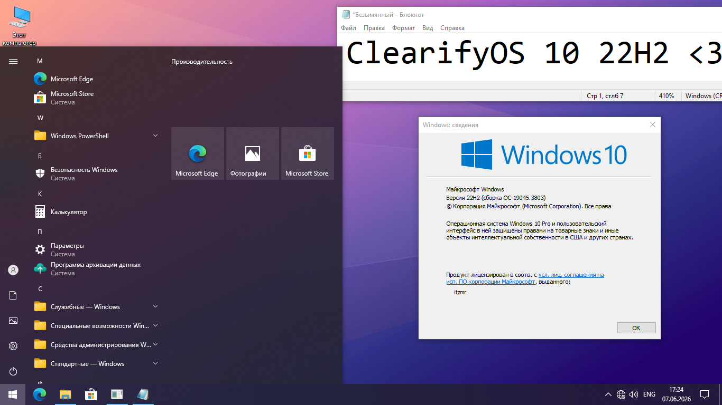The height and width of the screenshot is (405, 722).
Task: Expand the Стандартные — Windows folder
Action: (97, 364)
